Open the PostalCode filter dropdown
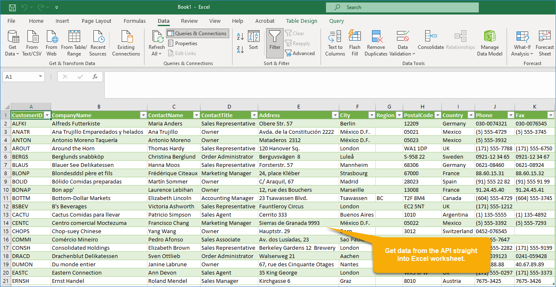Image resolution: width=556 pixels, height=287 pixels. point(437,115)
